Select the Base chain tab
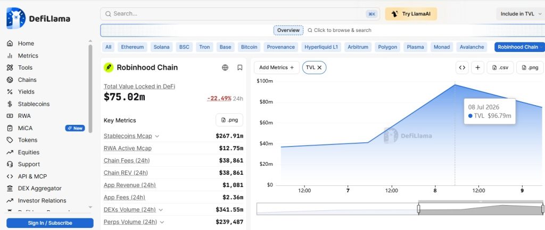545x230 pixels. 225,47
